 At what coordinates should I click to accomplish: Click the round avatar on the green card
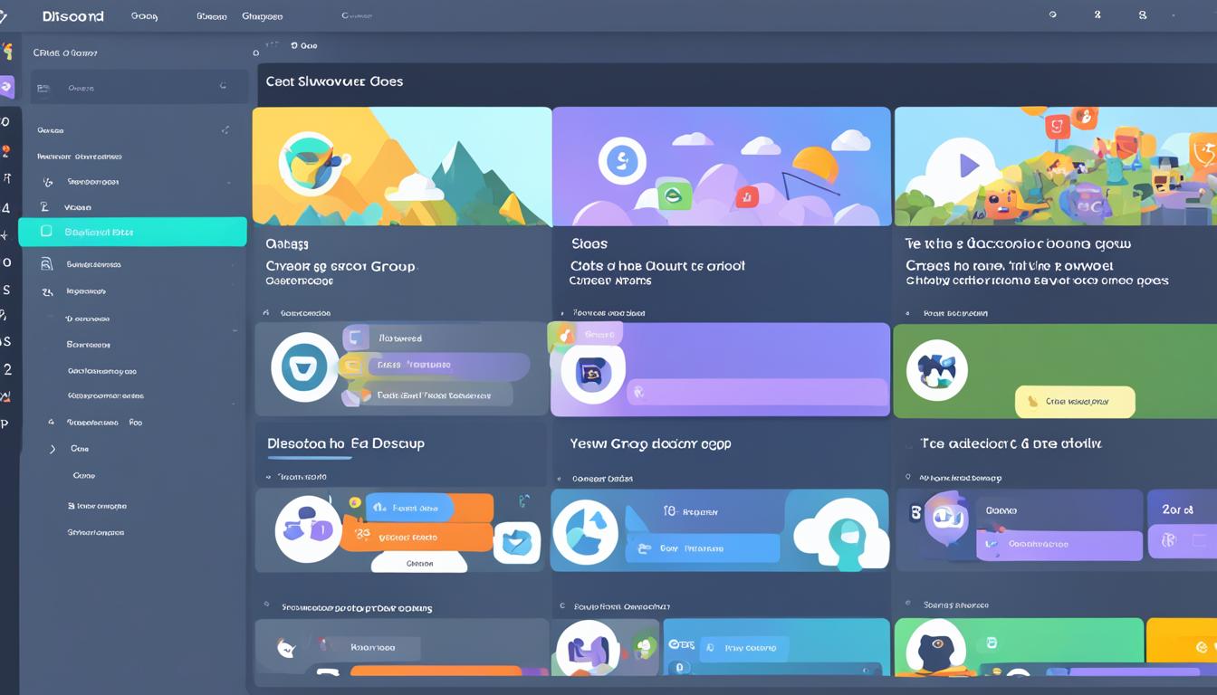(936, 371)
